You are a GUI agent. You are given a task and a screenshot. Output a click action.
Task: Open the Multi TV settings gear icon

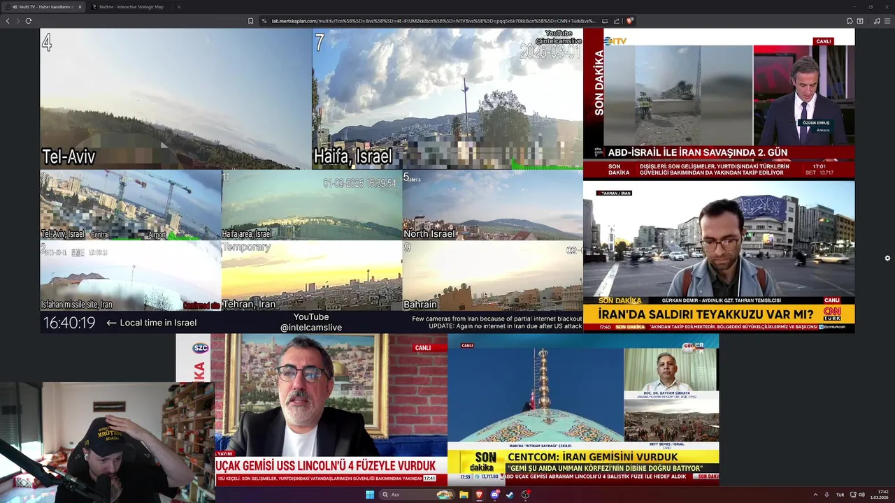(x=887, y=258)
